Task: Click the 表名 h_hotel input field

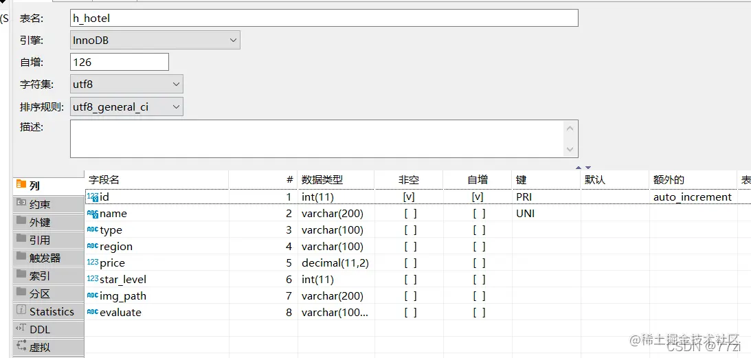Action: coord(324,19)
